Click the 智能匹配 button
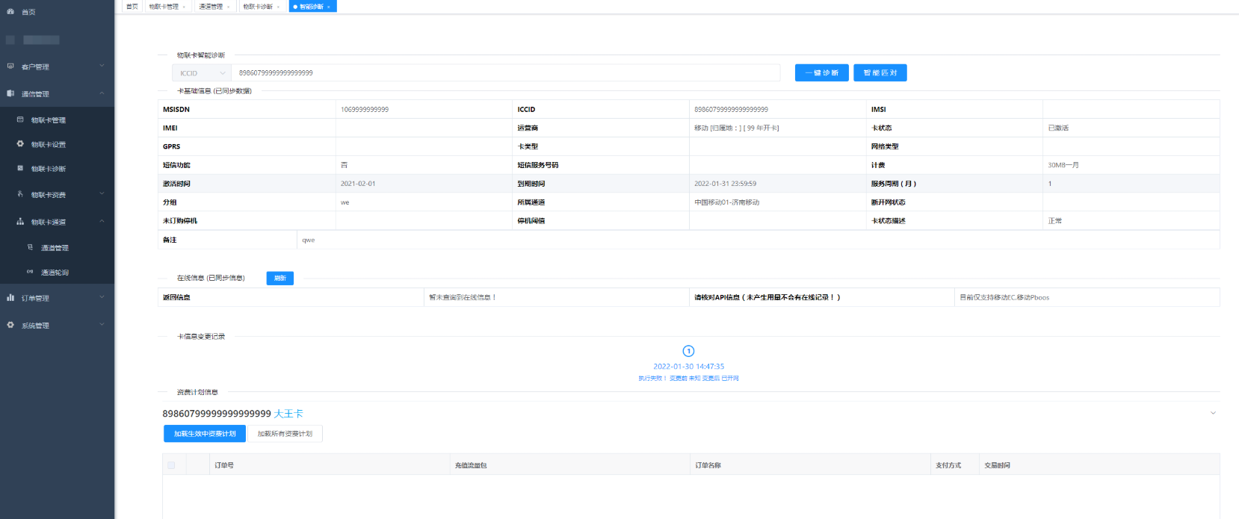Image resolution: width=1239 pixels, height=519 pixels. (x=880, y=72)
